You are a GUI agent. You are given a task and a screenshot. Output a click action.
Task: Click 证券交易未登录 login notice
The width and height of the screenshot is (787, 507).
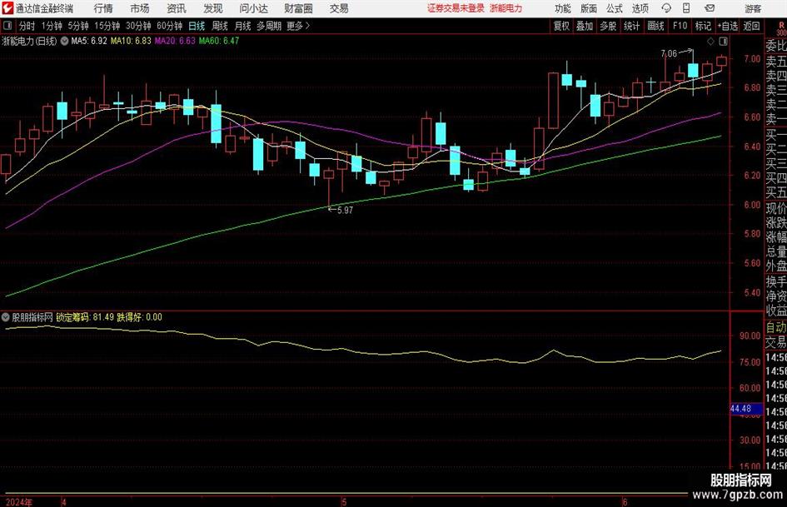(x=456, y=8)
